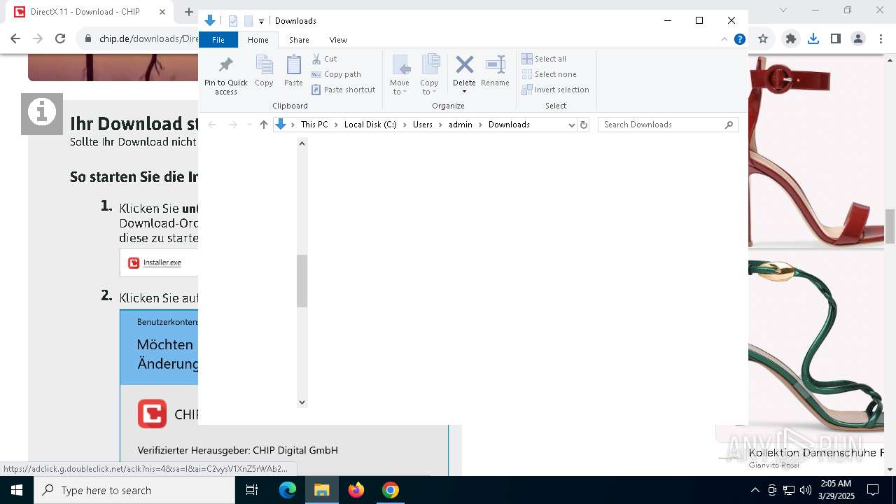Expand address bar history dropdown
Viewport: 896px width, 504px height.
[x=571, y=125]
